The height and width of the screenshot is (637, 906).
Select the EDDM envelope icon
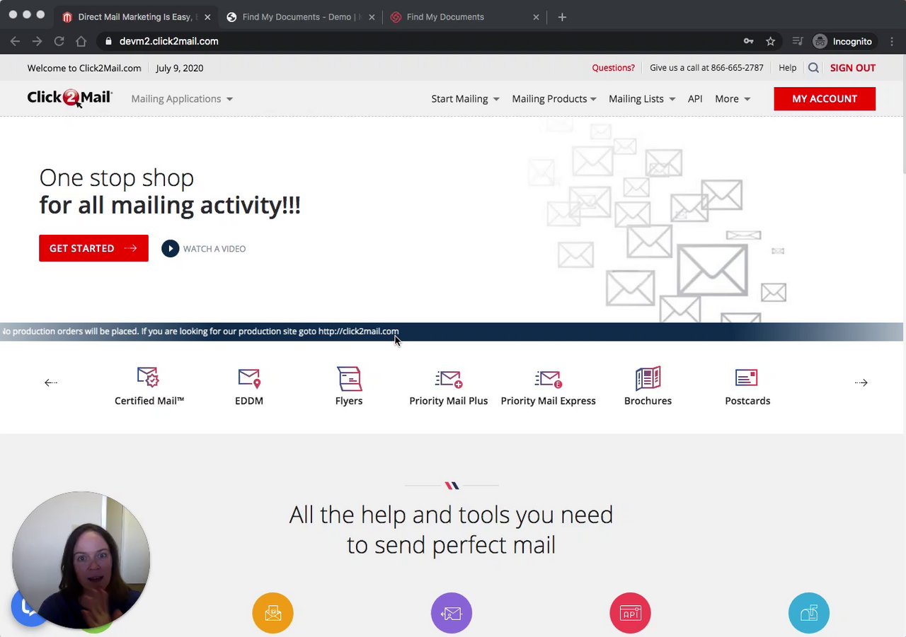tap(249, 378)
